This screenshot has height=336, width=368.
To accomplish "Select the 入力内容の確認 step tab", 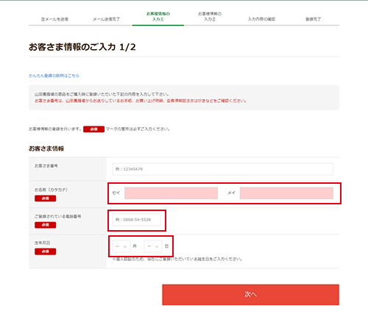I will tap(261, 19).
